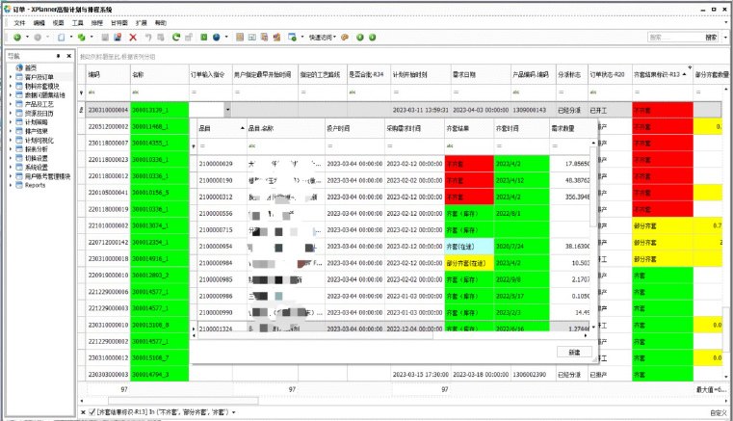Click the 搜索 button at top right

tap(711, 38)
